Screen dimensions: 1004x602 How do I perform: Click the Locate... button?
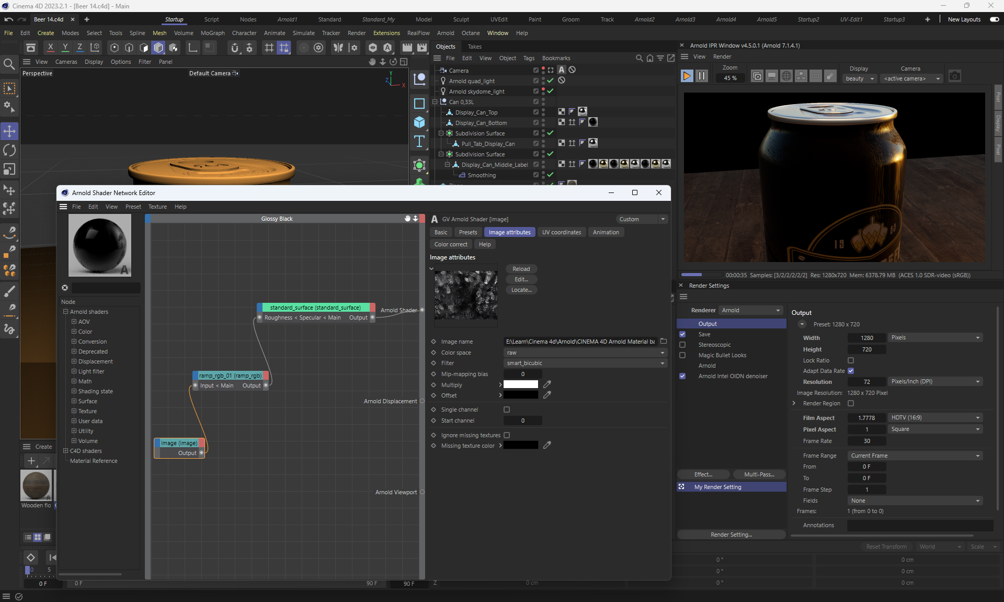click(521, 290)
